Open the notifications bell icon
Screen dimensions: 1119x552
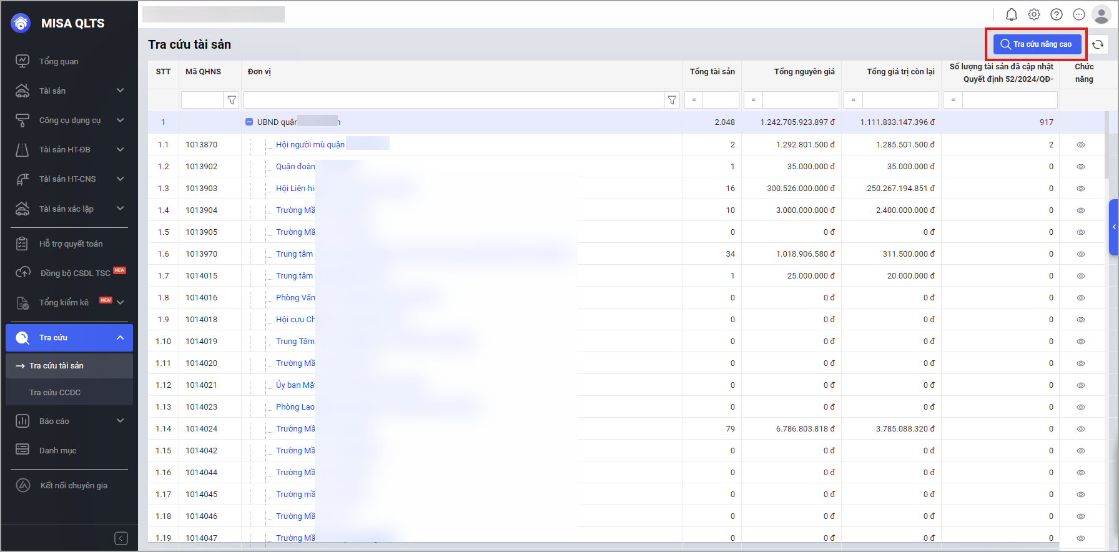(x=1011, y=14)
